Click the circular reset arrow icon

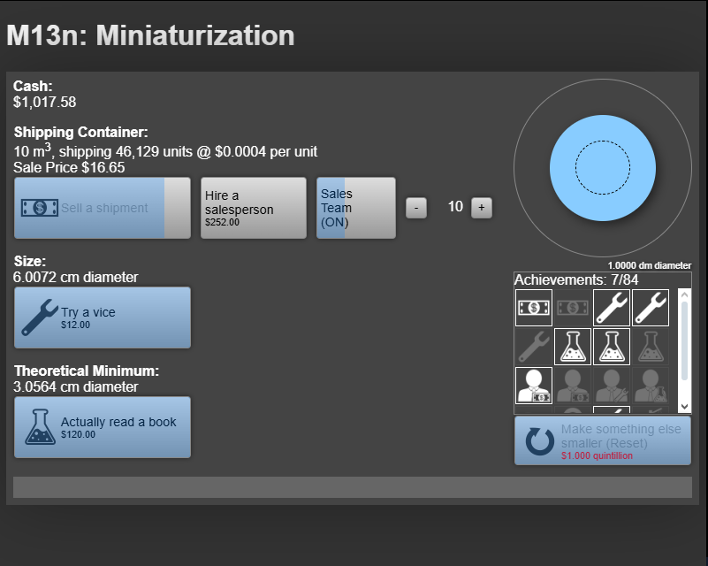point(538,440)
